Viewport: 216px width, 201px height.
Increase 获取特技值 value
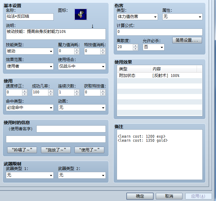103,91
